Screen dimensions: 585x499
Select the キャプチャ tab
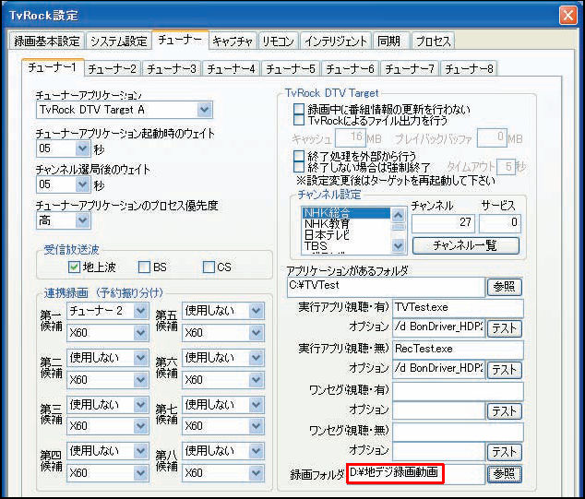pyautogui.click(x=233, y=41)
